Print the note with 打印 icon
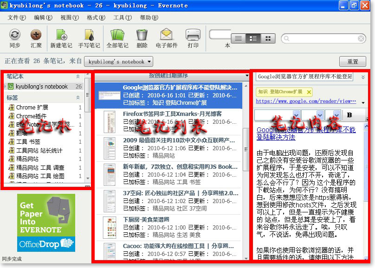The width and height of the screenshot is (375, 268). click(193, 35)
